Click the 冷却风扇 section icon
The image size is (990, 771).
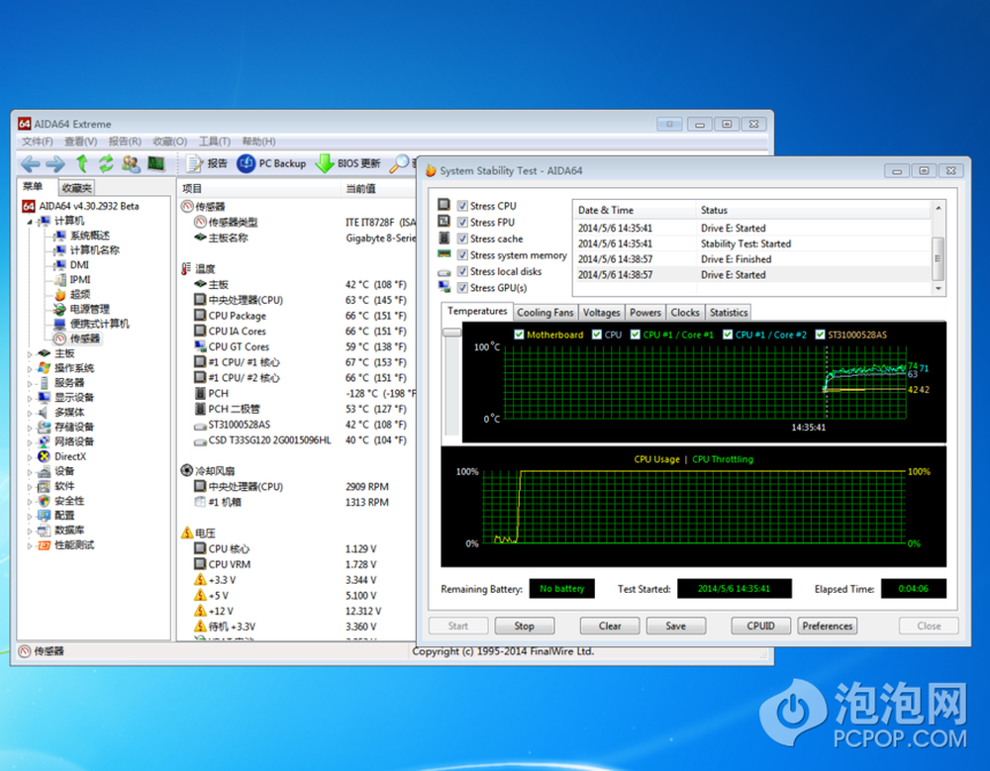tap(187, 470)
